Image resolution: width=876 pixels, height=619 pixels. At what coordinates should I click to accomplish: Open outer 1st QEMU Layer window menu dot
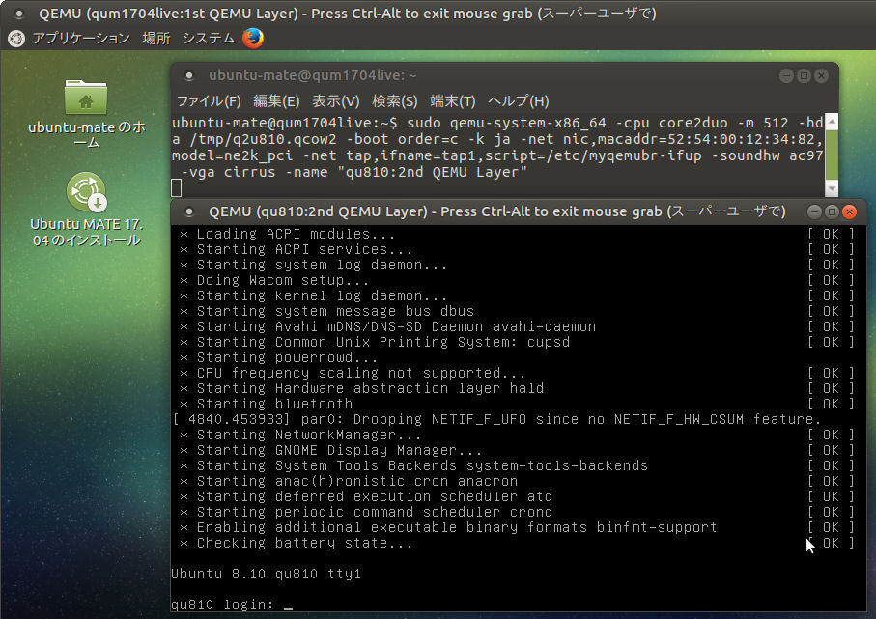coord(19,14)
